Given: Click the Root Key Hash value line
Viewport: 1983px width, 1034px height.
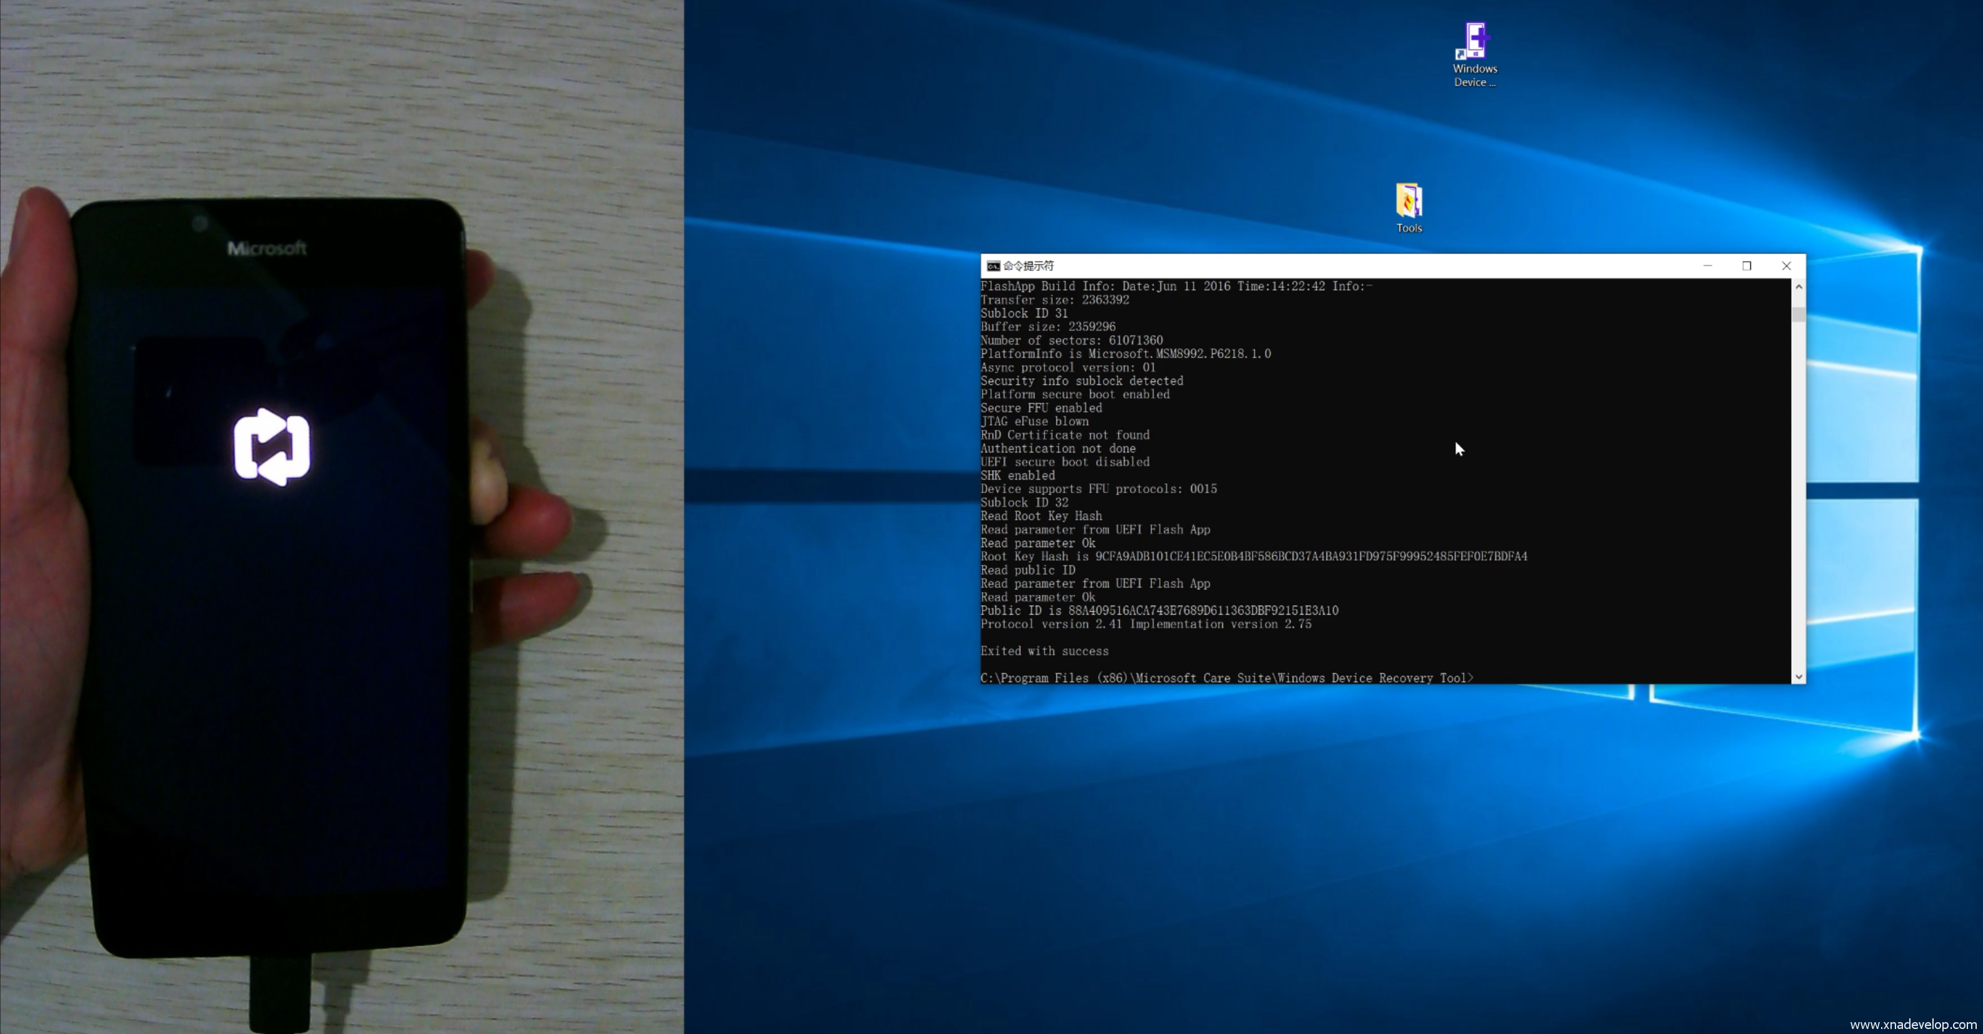Looking at the screenshot, I should coord(1253,556).
